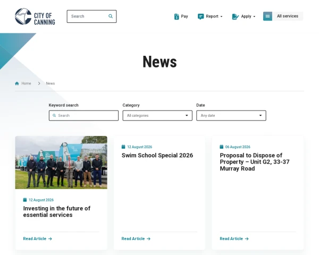This screenshot has width=319, height=255.
Task: Click the arrow next to Swim School Read Article
Action: click(148, 239)
